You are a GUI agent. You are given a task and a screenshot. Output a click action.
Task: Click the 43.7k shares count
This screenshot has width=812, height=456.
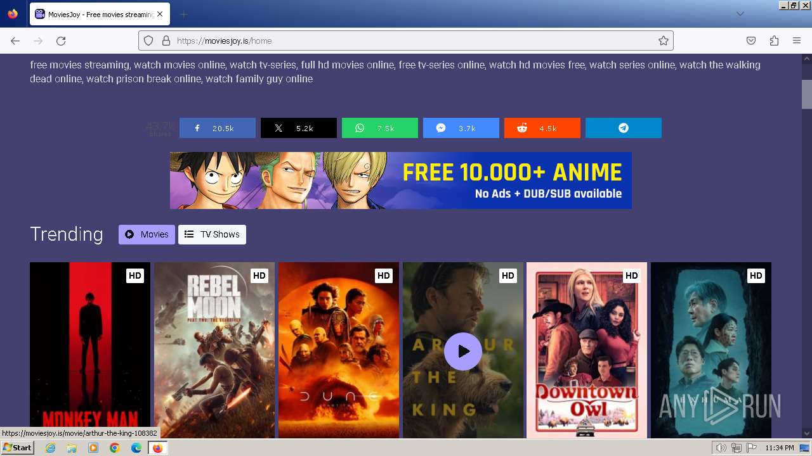pyautogui.click(x=160, y=129)
